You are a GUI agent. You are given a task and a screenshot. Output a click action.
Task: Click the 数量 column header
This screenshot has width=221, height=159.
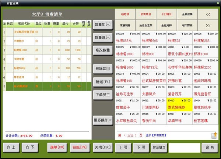[x=47, y=24]
